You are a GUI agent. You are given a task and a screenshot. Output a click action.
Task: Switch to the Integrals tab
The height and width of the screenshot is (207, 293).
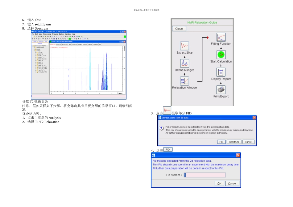click(85, 44)
